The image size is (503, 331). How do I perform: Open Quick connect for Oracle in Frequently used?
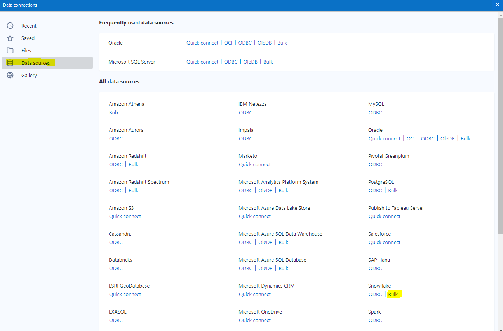[202, 43]
